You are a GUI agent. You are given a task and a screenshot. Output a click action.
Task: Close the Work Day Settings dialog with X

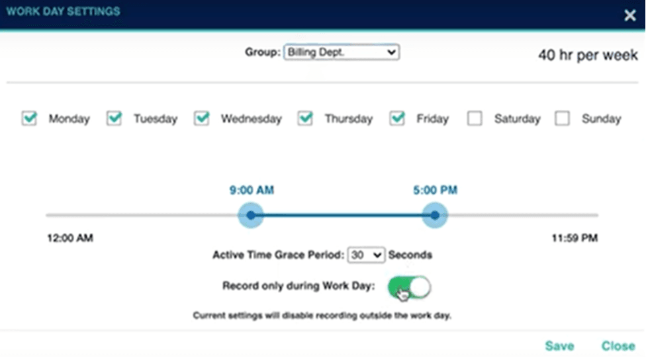629,15
